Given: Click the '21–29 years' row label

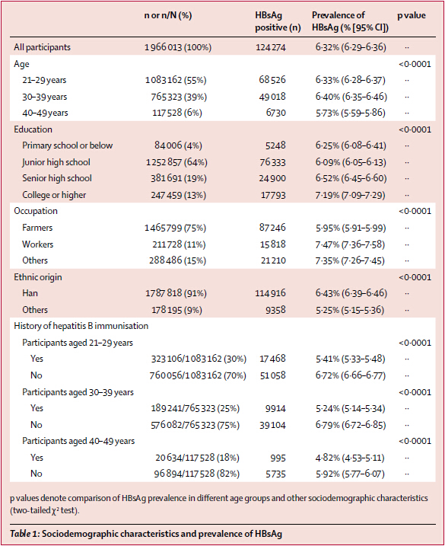Looking at the screenshot, I should click(x=44, y=80).
